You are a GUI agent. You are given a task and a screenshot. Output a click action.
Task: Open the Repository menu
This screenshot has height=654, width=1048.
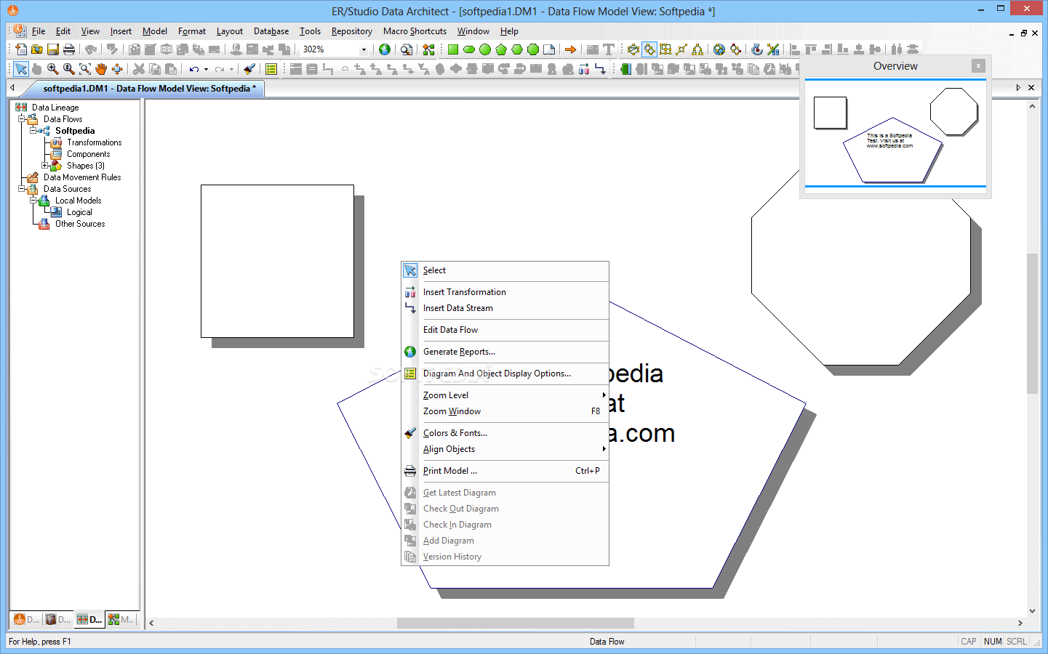[352, 31]
